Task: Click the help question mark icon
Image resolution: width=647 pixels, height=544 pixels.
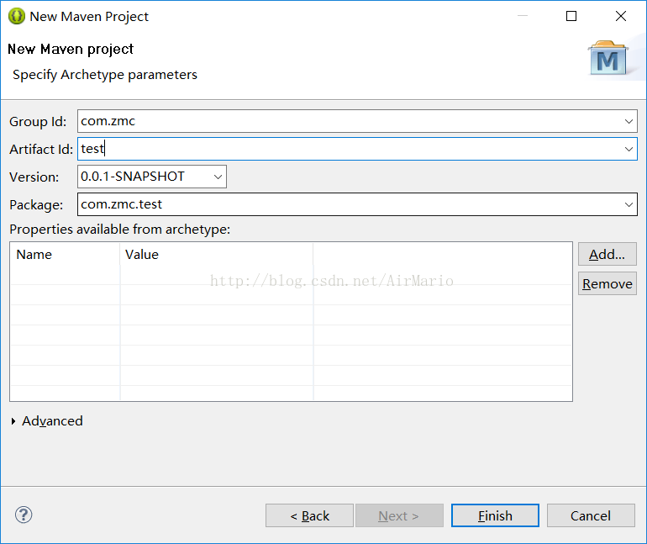Action: (x=24, y=515)
